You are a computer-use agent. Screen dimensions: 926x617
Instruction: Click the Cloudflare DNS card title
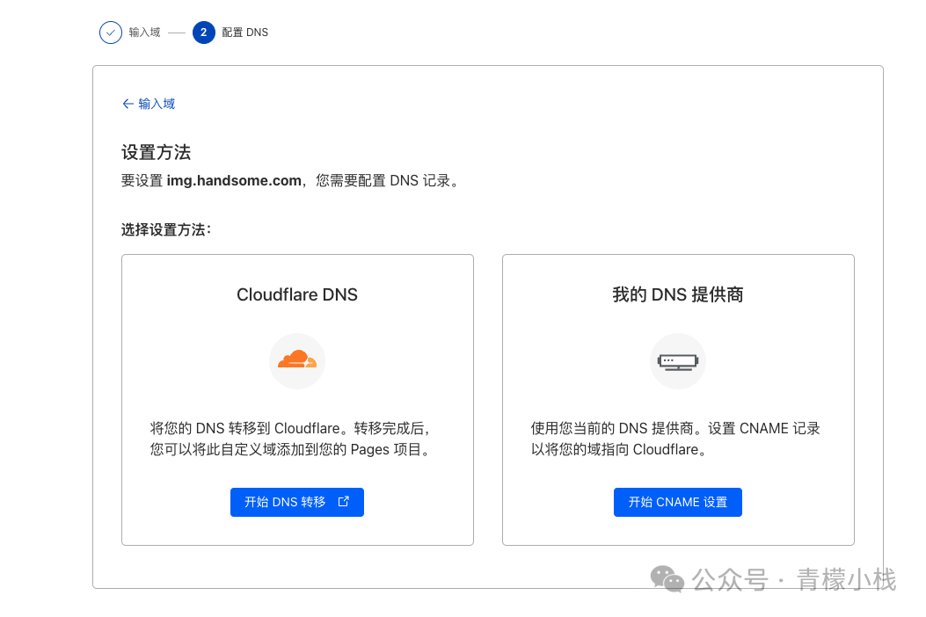(297, 294)
